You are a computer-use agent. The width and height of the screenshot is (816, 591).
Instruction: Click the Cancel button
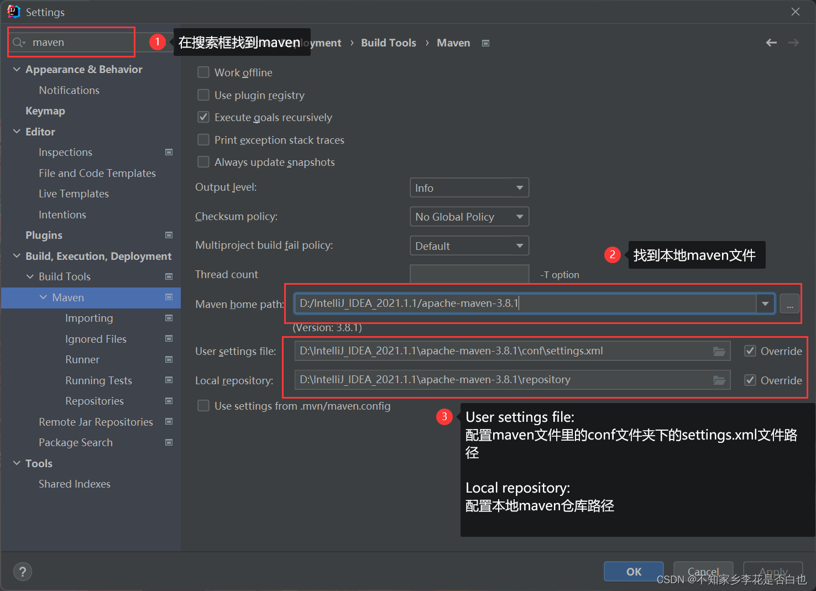(x=703, y=572)
